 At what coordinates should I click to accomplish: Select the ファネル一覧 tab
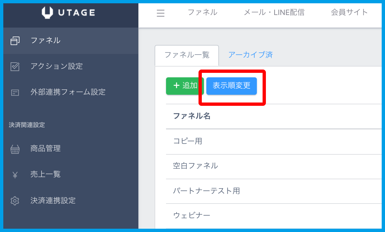click(187, 55)
